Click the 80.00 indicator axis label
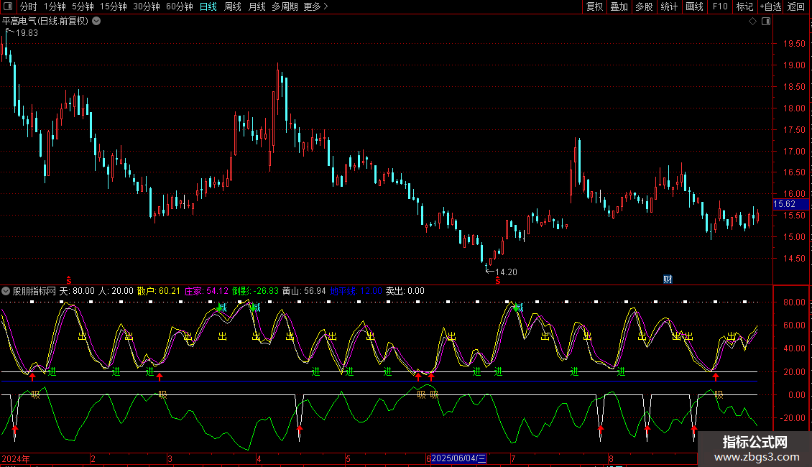Image resolution: width=812 pixels, height=467 pixels. 794,302
